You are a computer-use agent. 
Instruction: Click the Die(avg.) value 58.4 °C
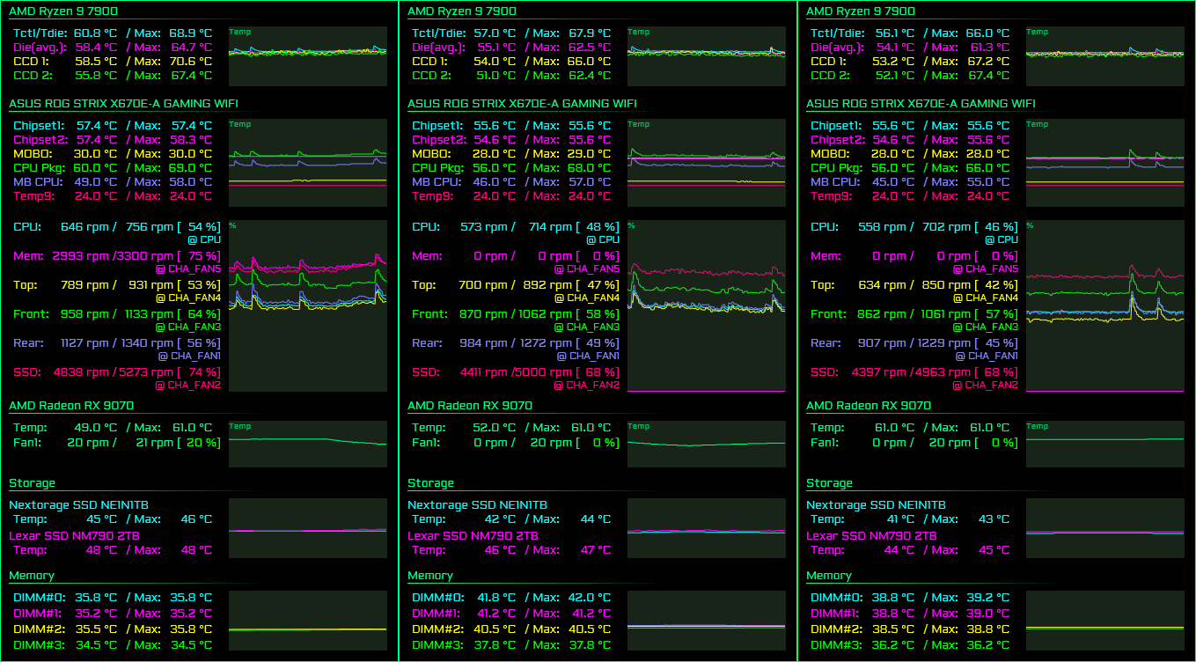96,48
